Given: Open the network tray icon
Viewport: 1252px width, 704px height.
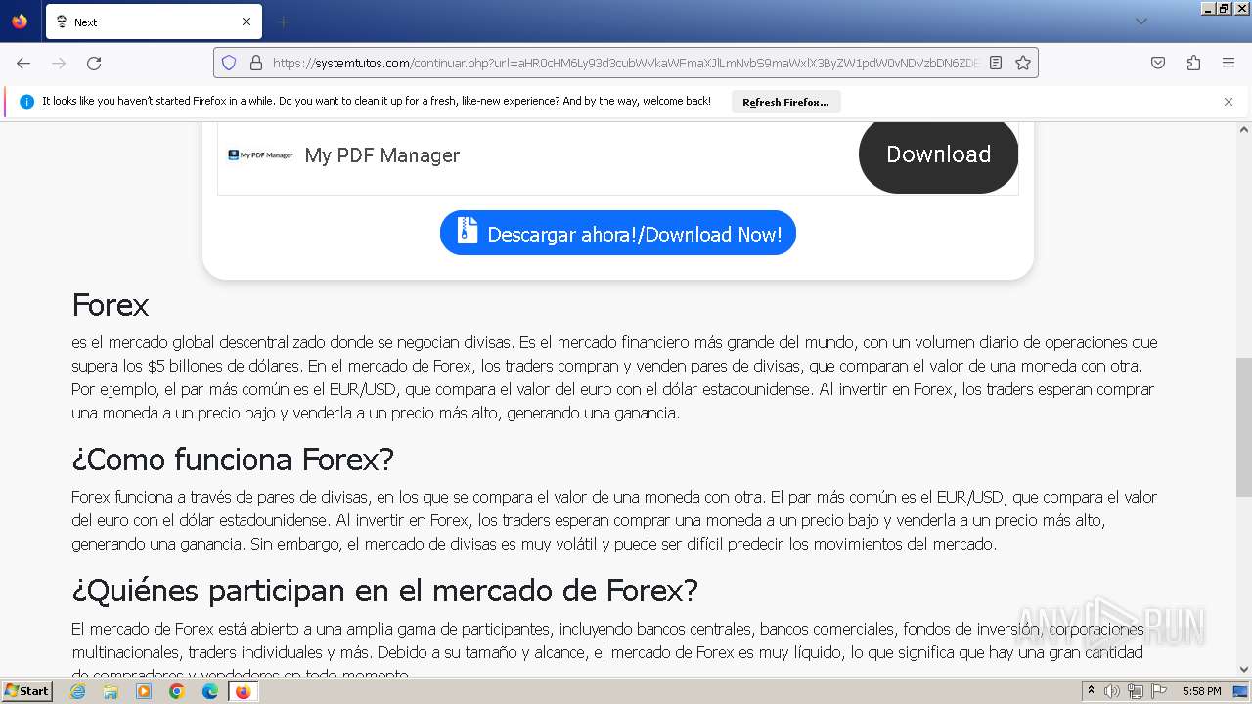Looking at the screenshot, I should (1136, 691).
